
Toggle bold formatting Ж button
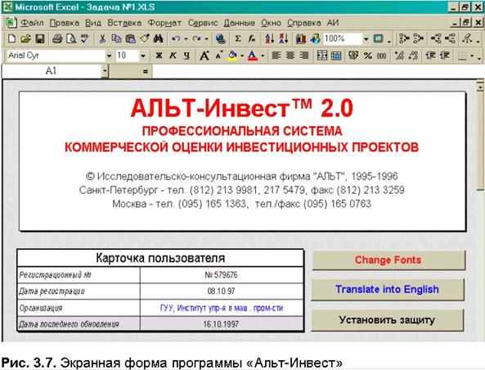pos(159,56)
